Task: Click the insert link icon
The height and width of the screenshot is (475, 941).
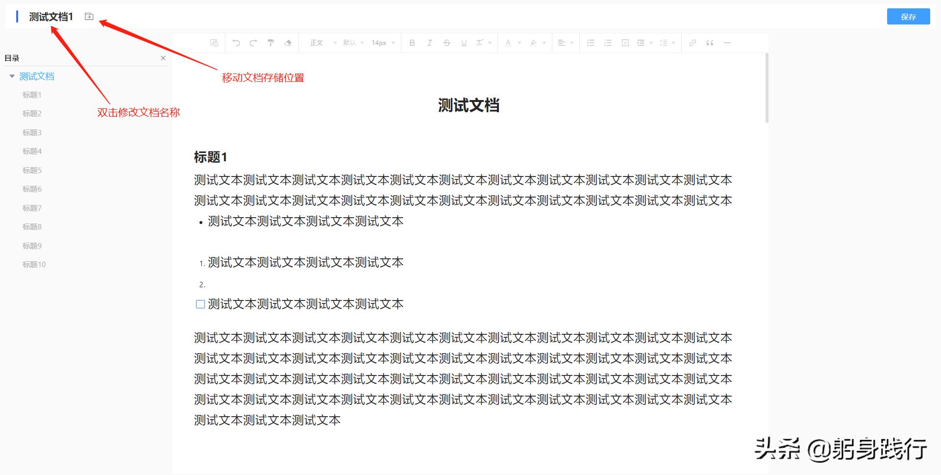Action: (693, 43)
